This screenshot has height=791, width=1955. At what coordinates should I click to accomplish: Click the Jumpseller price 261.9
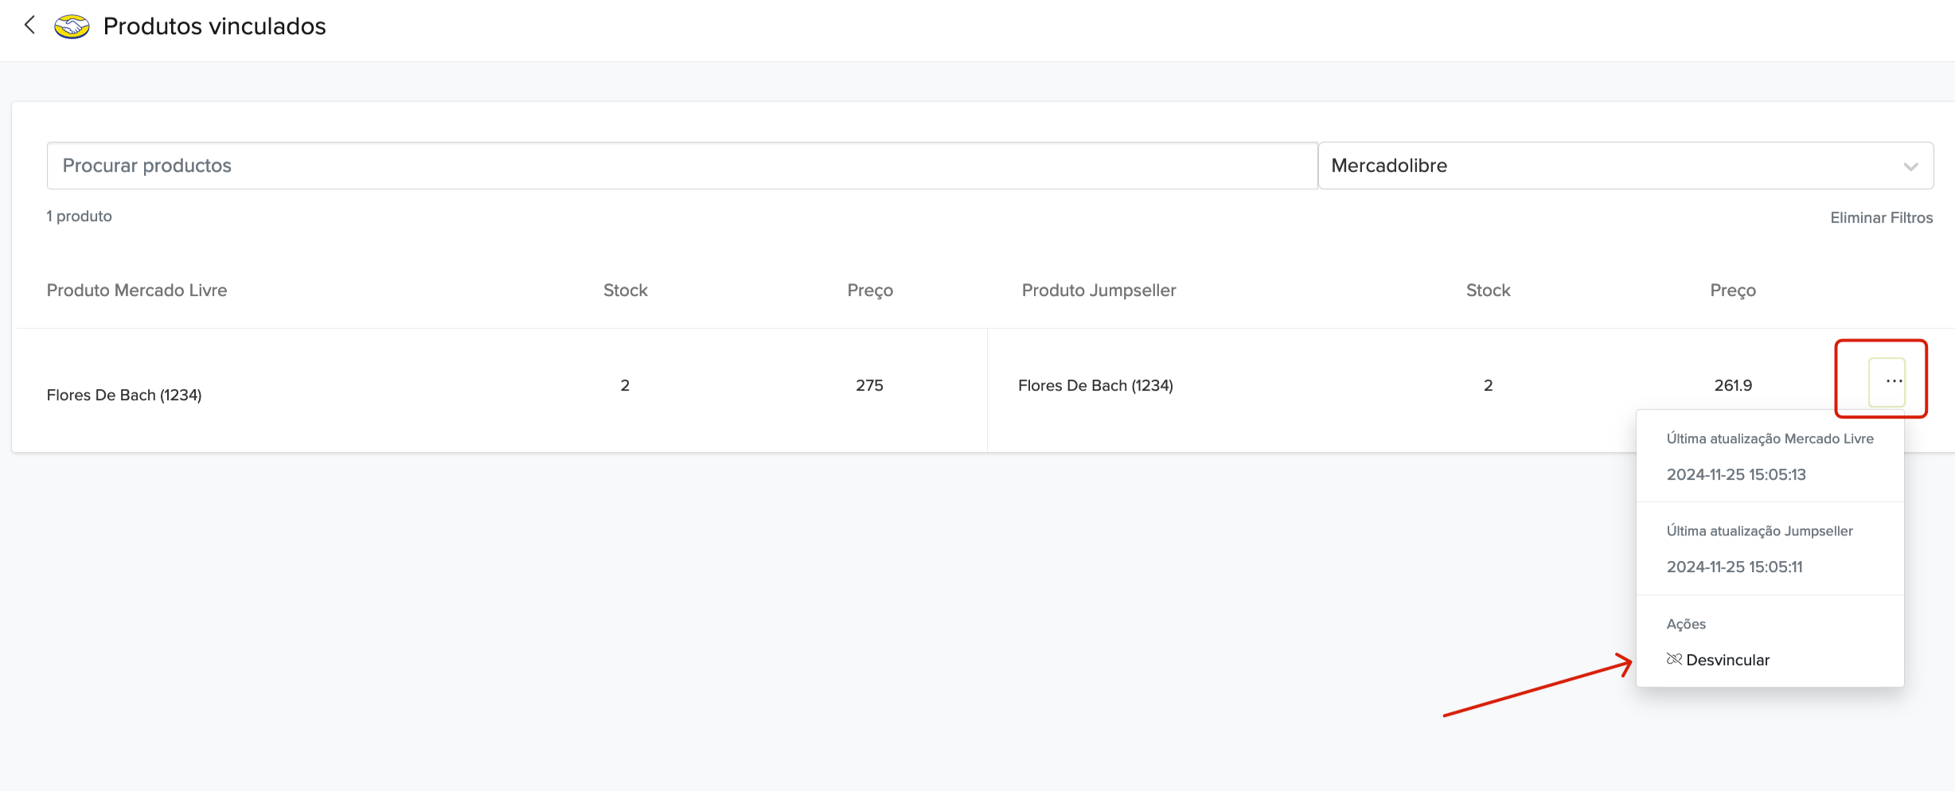click(x=1733, y=385)
